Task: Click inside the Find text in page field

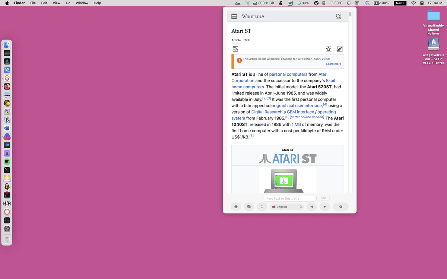Action: tap(289, 198)
